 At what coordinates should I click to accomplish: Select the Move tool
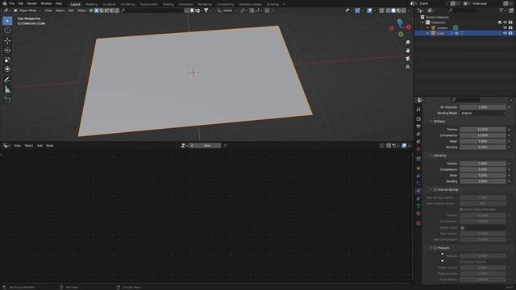[7, 40]
